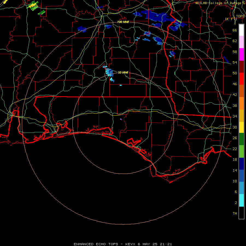
Task: Click the "62" legend value
Action: click(x=235, y=41)
